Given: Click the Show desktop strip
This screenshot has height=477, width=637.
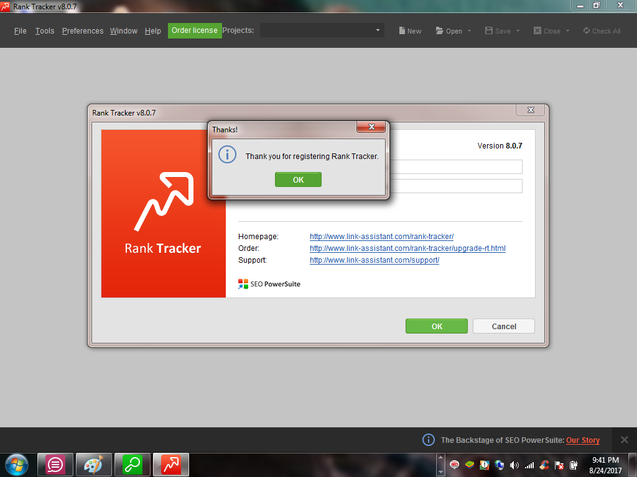Looking at the screenshot, I should pyautogui.click(x=633, y=465).
